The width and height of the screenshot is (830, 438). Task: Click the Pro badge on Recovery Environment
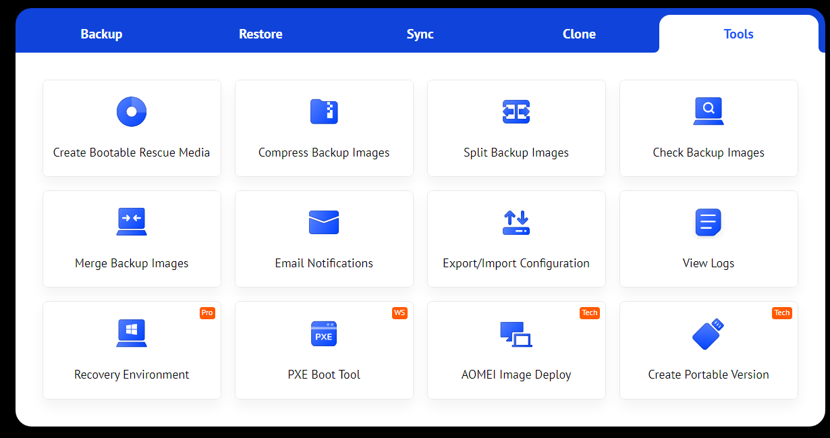(x=207, y=313)
